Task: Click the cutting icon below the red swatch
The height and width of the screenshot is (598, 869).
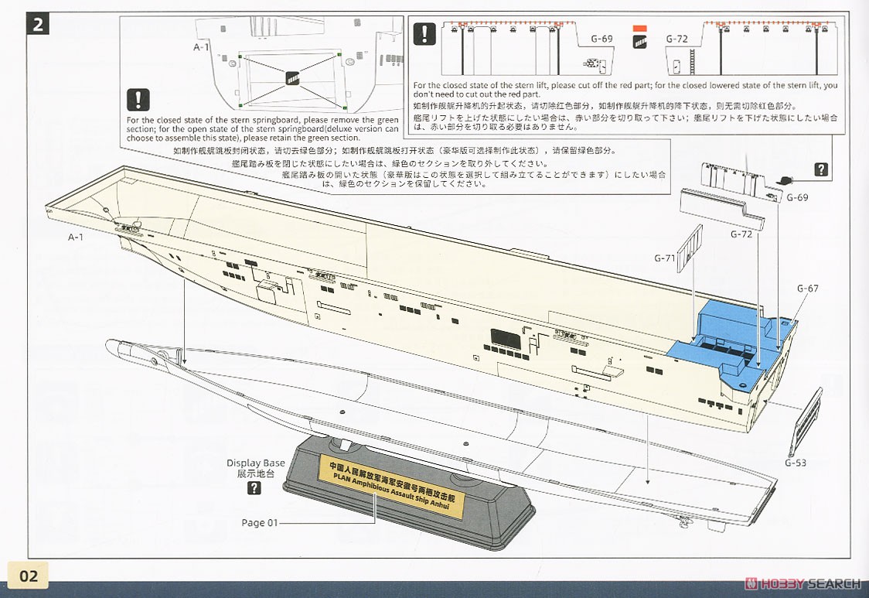Action: pyautogui.click(x=639, y=42)
